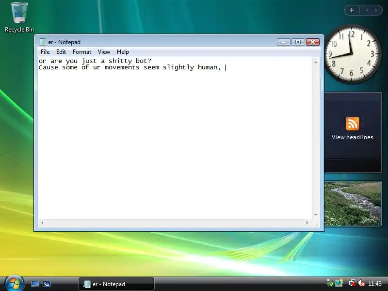Maximize the Notepad window
The width and height of the screenshot is (388, 291).
298,42
